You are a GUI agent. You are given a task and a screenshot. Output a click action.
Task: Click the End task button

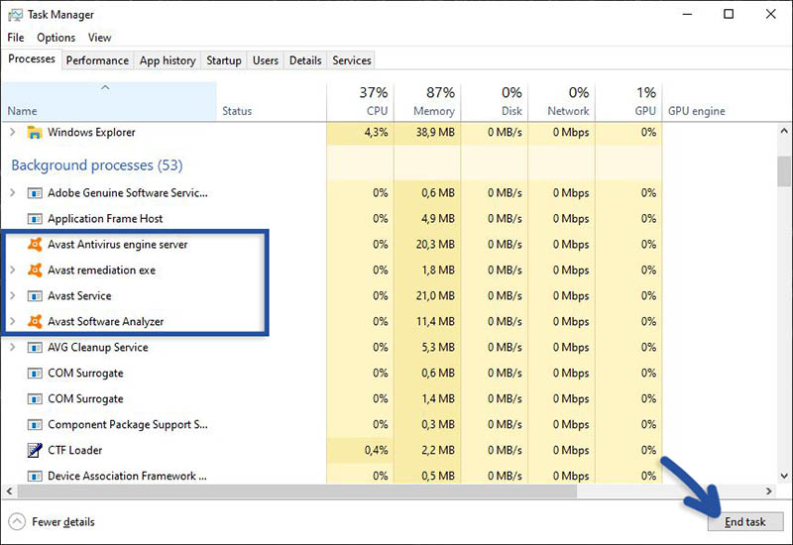tap(745, 522)
